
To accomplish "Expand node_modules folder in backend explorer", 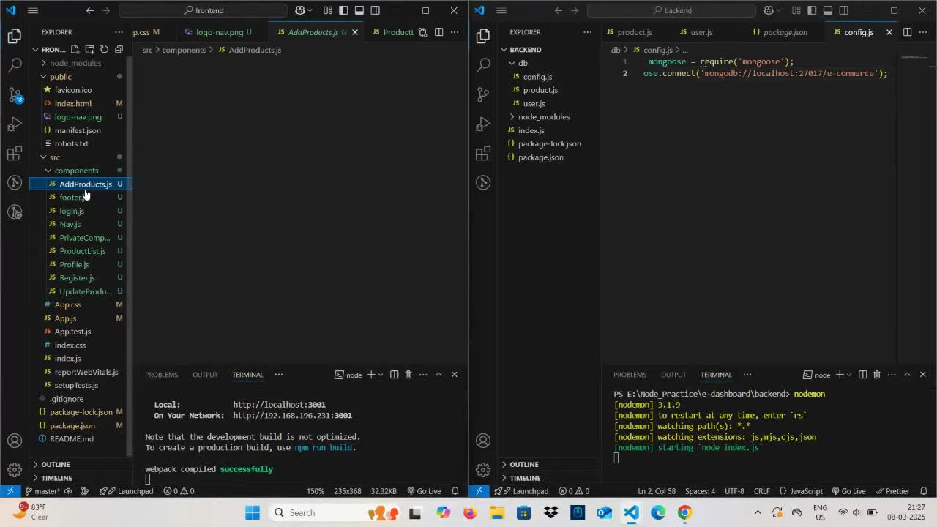I will [543, 117].
